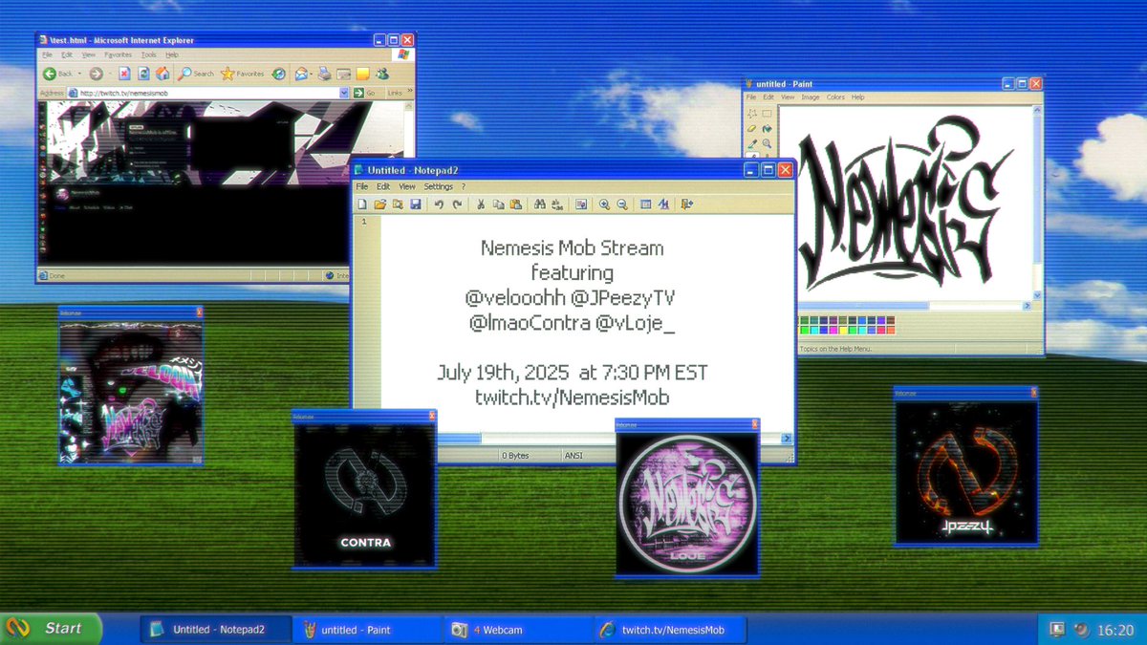
Task: Pick the magenta swatch in Paint palette
Action: pos(833,330)
